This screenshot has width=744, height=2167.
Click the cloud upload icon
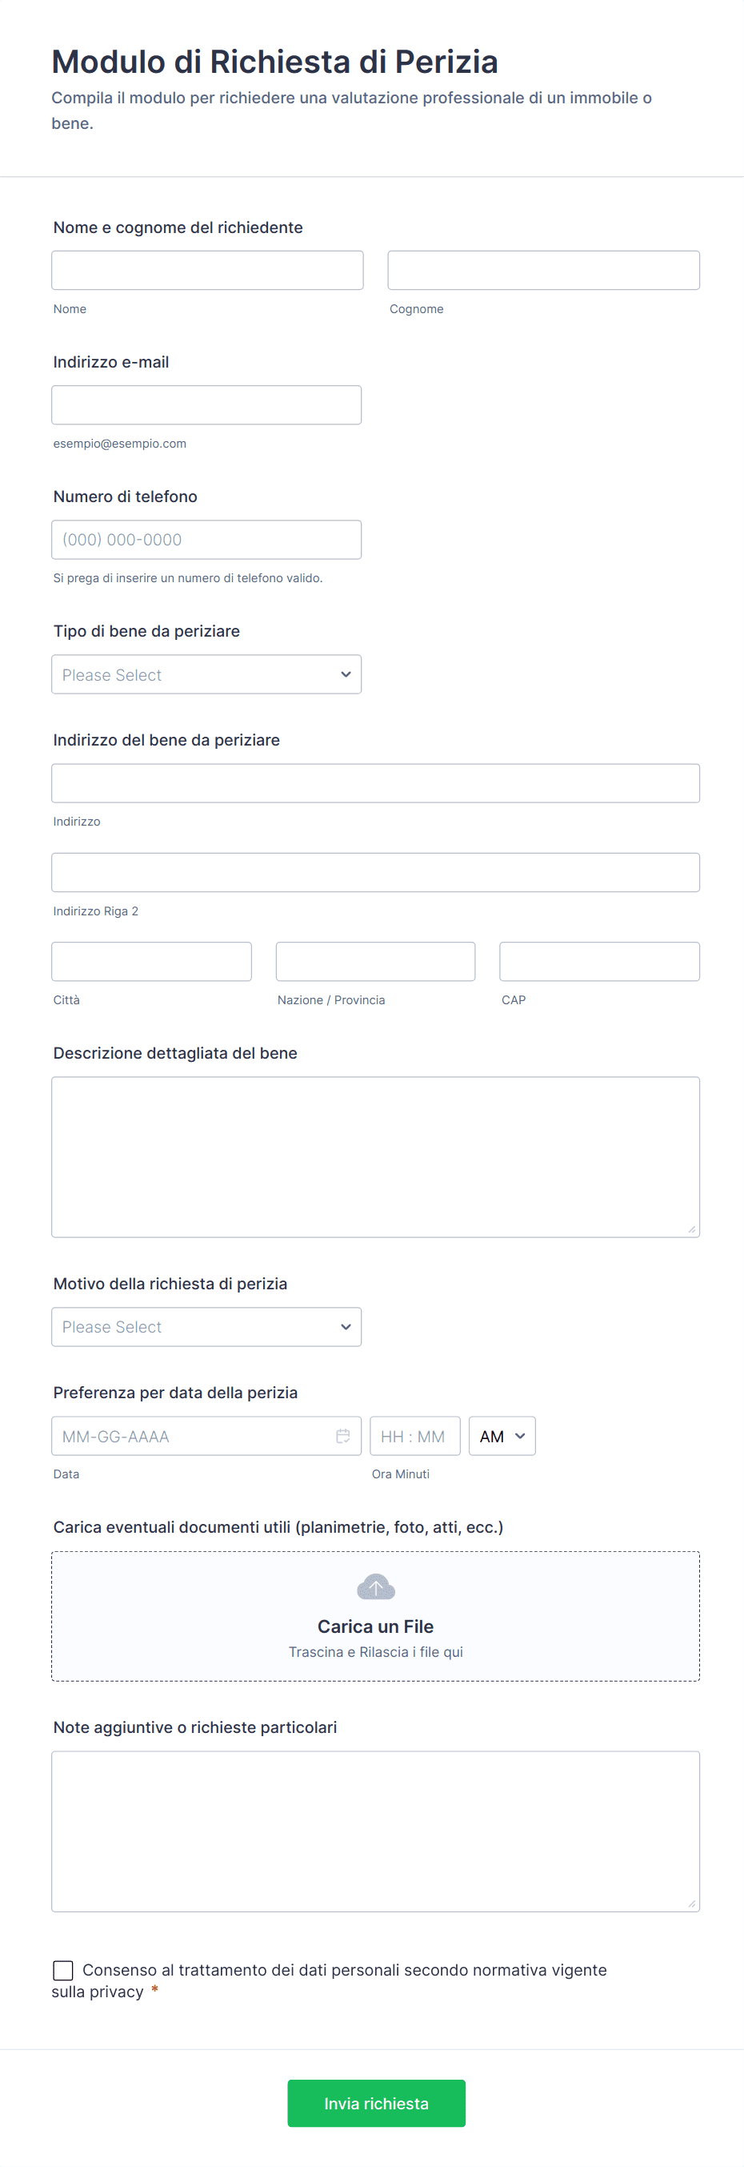[x=376, y=1587]
